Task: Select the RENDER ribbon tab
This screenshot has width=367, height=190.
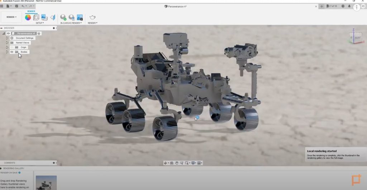Action: 31,11
